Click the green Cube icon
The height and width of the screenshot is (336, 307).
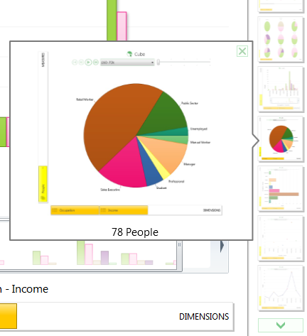(129, 54)
